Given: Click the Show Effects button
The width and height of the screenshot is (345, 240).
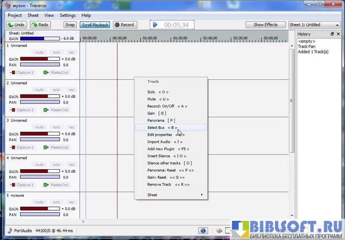Looking at the screenshot, I should pyautogui.click(x=265, y=25).
